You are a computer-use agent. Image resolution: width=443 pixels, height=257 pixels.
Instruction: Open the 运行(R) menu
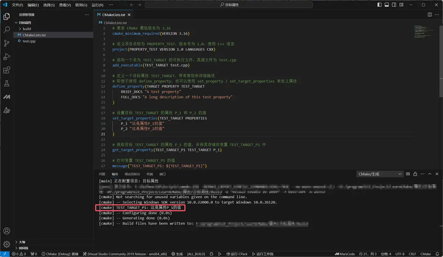(97, 5)
